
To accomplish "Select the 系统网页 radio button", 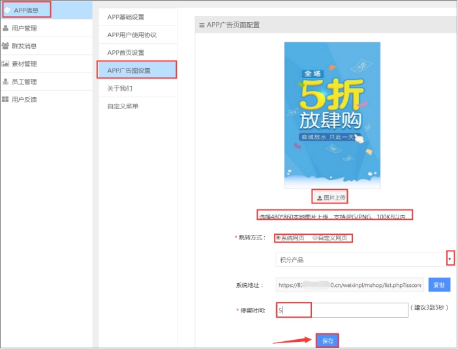I will [279, 237].
